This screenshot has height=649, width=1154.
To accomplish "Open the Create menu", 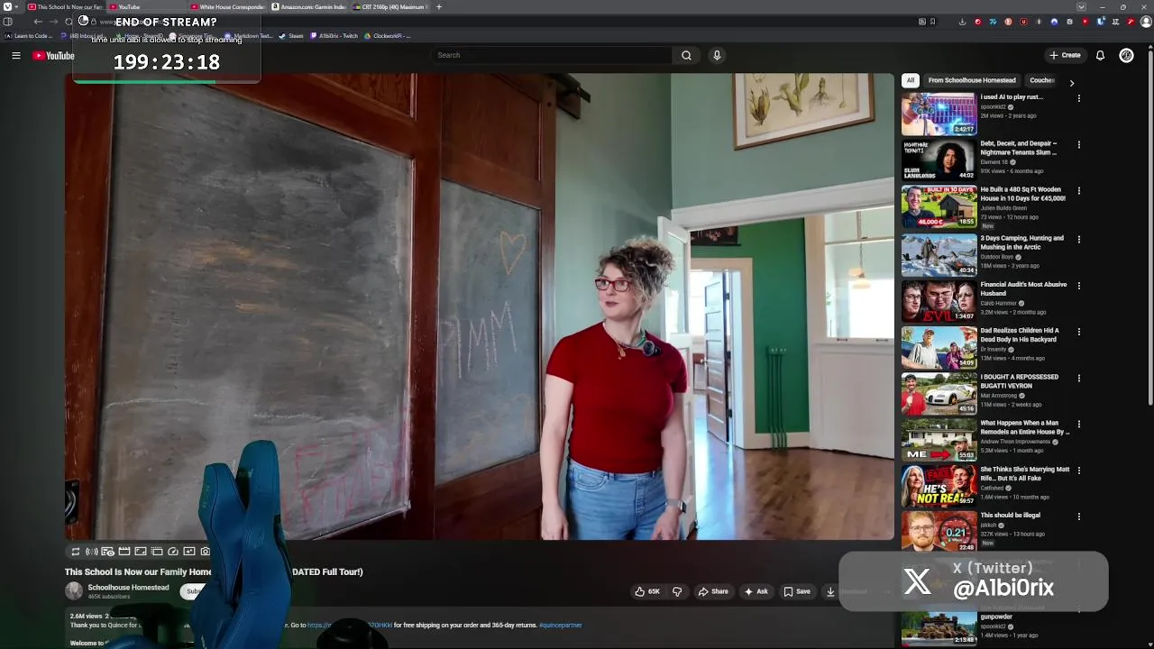I will click(x=1065, y=55).
